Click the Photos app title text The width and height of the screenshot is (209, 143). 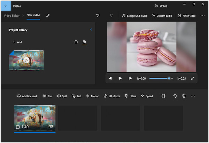pos(17,6)
